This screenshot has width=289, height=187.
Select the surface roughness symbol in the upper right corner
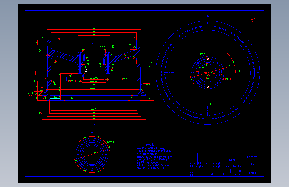(x=253, y=19)
